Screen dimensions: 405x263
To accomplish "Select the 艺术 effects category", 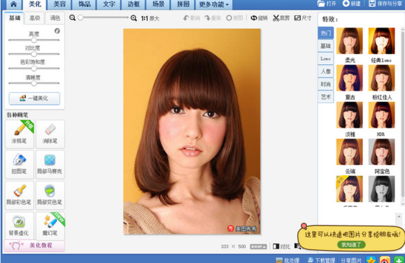I will pyautogui.click(x=326, y=97).
